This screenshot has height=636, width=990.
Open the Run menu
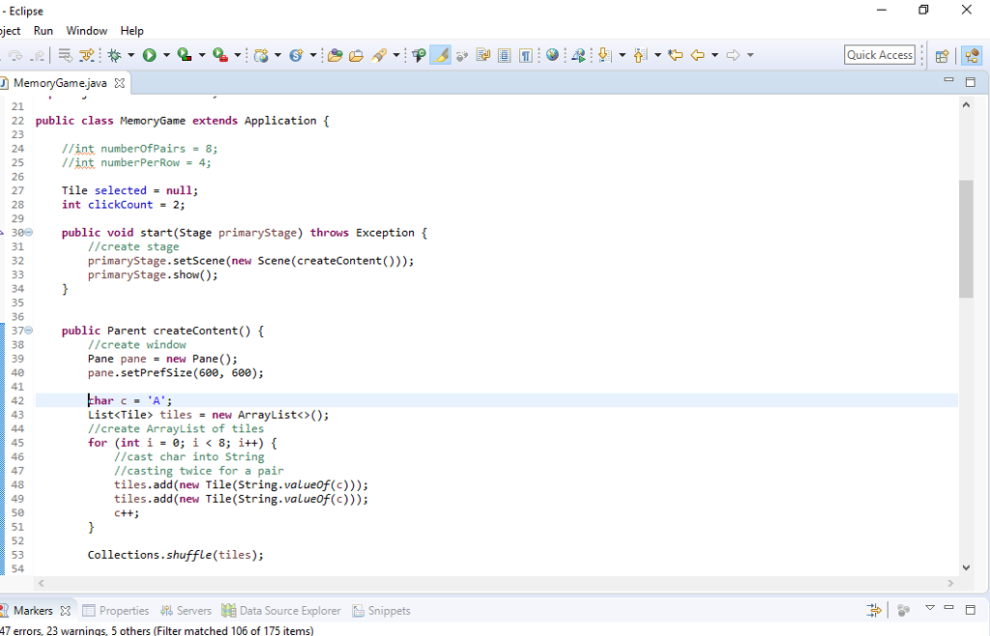click(43, 31)
